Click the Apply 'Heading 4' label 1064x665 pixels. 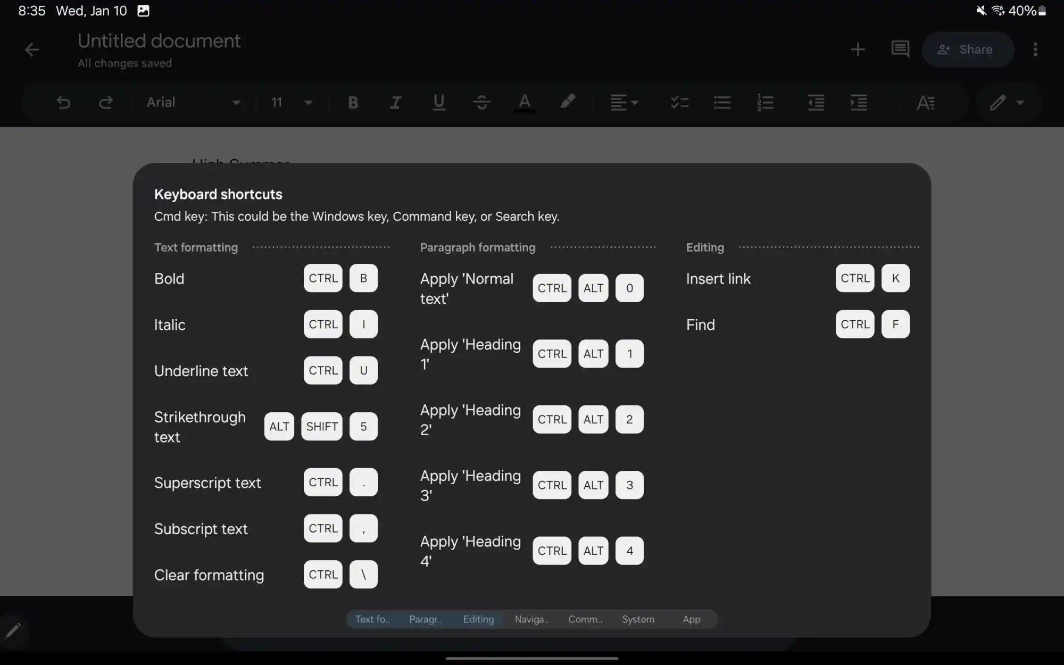(x=470, y=551)
